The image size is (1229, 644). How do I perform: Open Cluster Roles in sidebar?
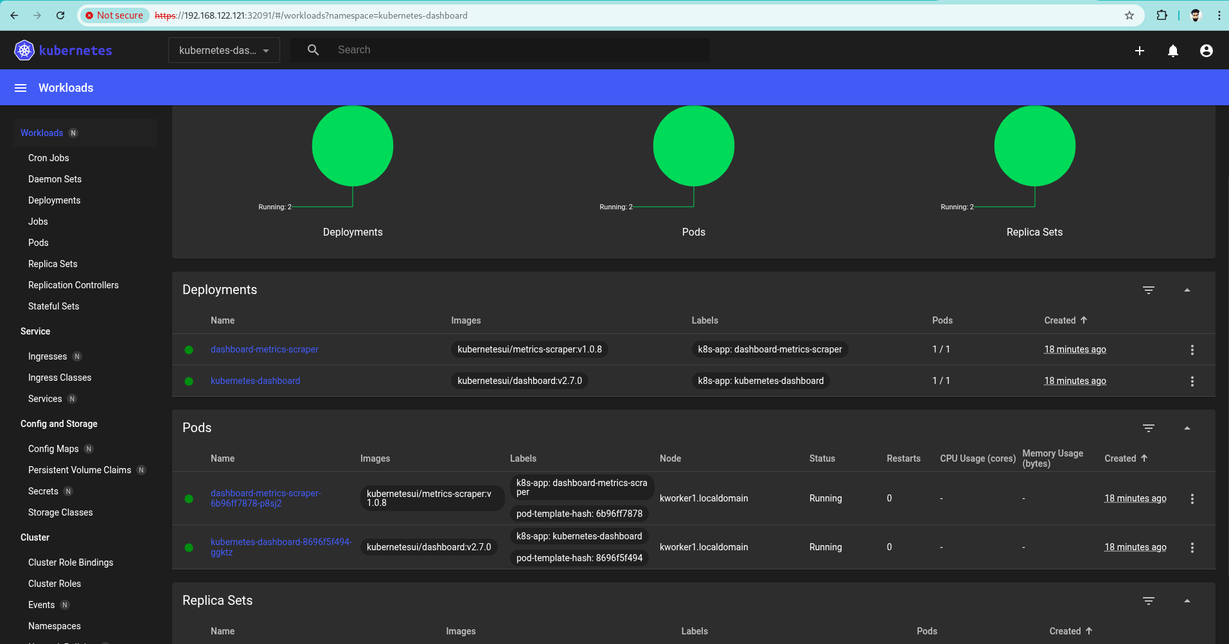[x=55, y=584]
